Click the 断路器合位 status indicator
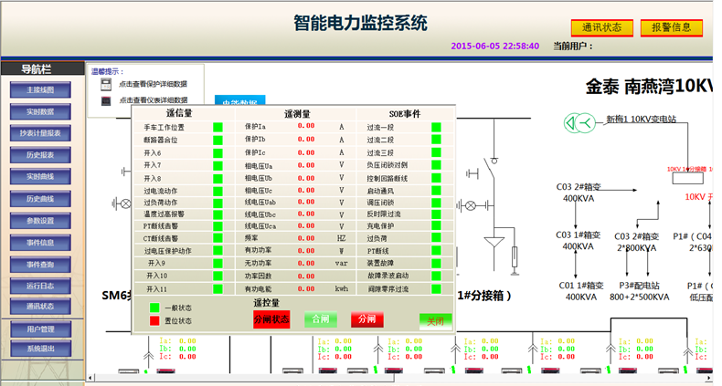 218,141
